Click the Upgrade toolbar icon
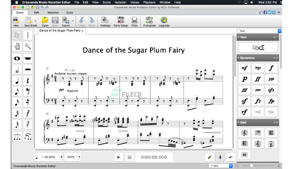Image resolution: width=293 pixels, height=169 pixels. [164, 22]
